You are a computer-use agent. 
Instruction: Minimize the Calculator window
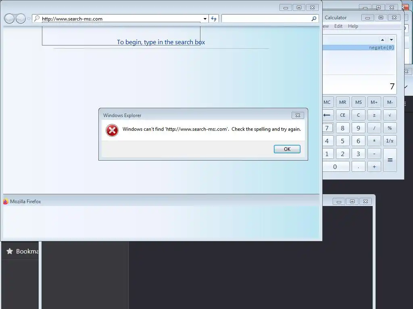pos(368,18)
